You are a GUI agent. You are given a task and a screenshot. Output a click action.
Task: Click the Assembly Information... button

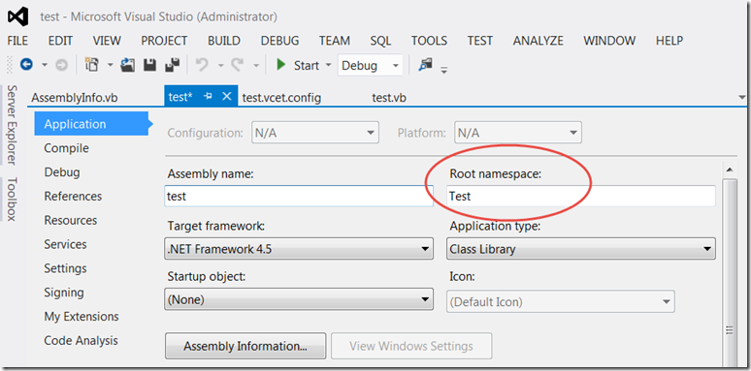(245, 346)
